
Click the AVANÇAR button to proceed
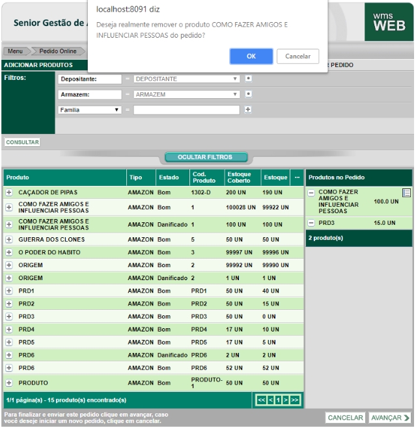pyautogui.click(x=389, y=417)
